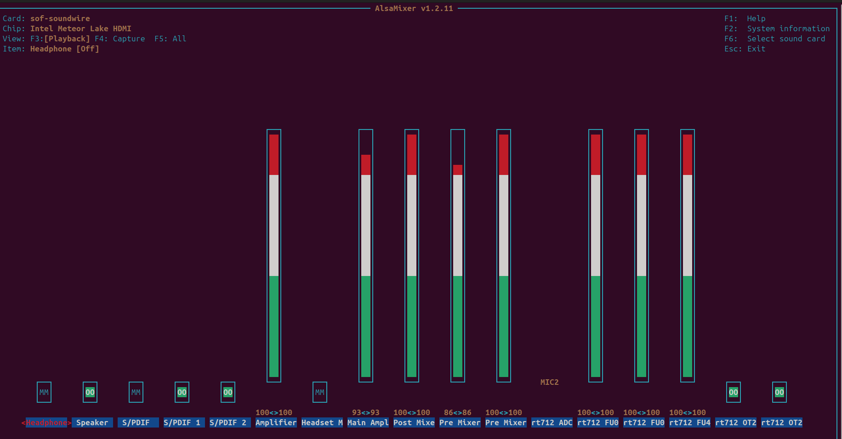Screen dimensions: 842x439
Task: Select the rt712 FU4 control label
Action: click(x=690, y=422)
